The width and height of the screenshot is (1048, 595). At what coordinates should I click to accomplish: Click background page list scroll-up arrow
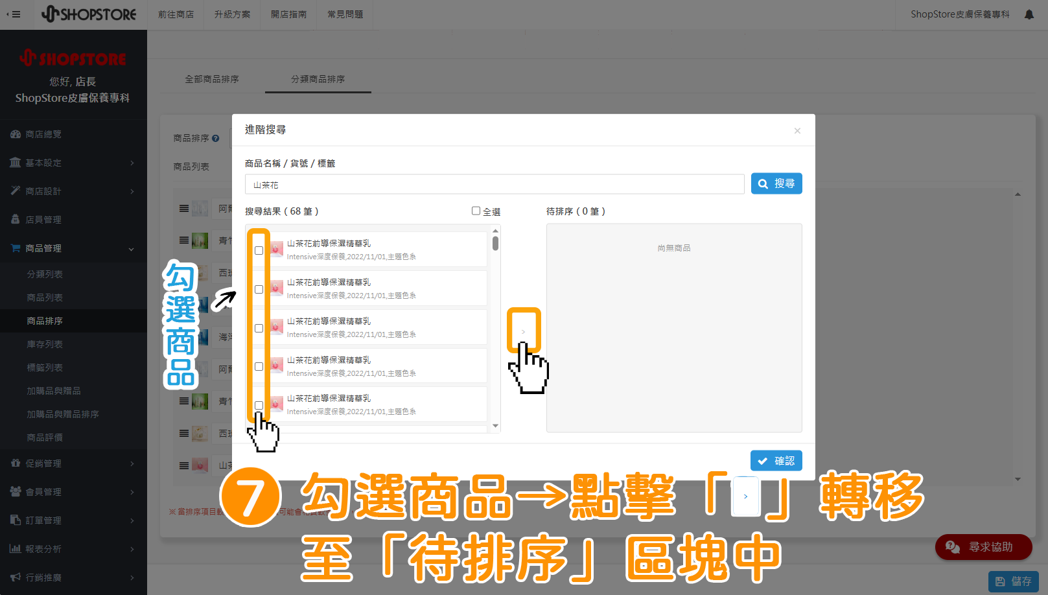1018,194
